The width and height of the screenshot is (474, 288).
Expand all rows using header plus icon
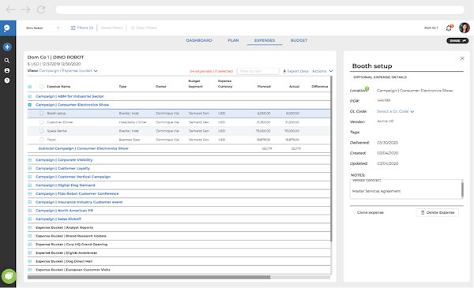click(x=30, y=87)
